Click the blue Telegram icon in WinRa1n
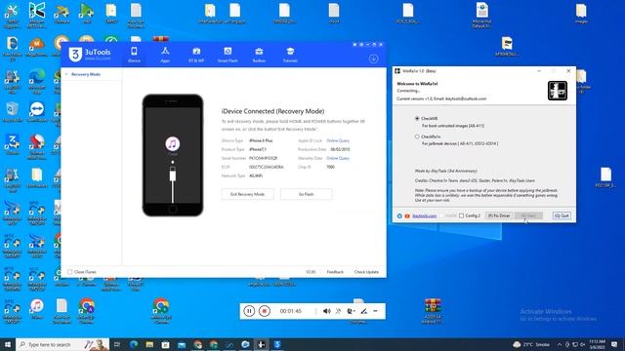The height and width of the screenshot is (351, 625). click(399, 216)
